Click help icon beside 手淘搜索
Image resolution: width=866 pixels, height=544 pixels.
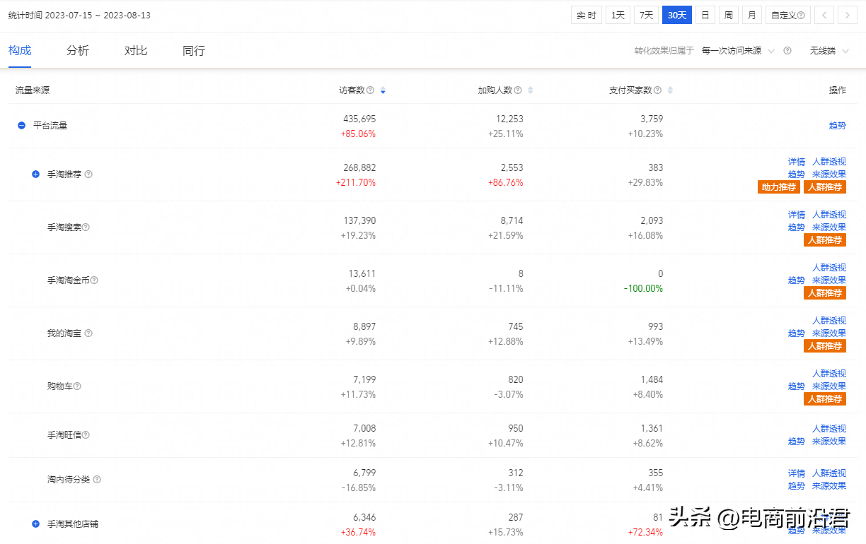click(86, 227)
